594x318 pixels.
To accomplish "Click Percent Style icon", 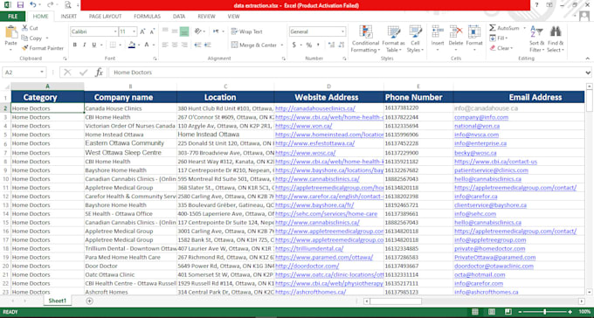I will (308, 45).
